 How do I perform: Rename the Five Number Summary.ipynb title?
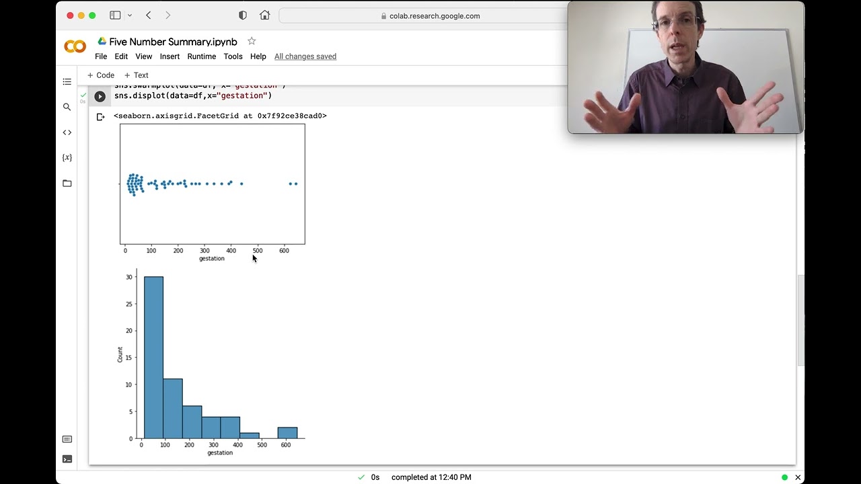[x=173, y=42]
